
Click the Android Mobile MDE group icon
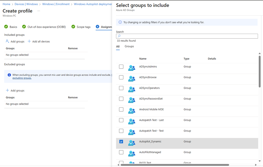click(x=131, y=110)
